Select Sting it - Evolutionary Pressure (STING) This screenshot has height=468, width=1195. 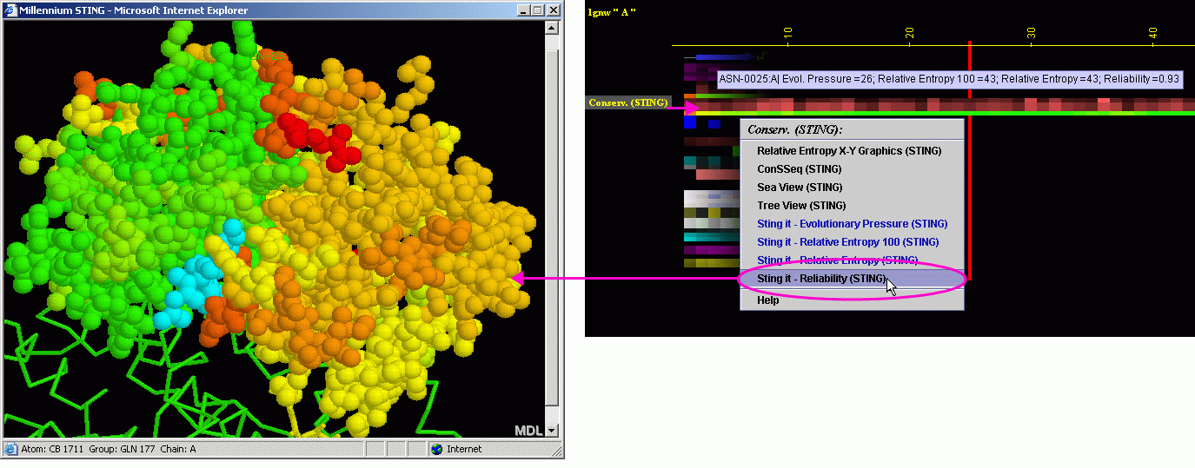(x=852, y=224)
